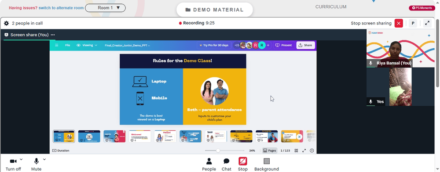The height and width of the screenshot is (172, 440).
Task: Select page 10 thumbnail
Action: click(292, 136)
